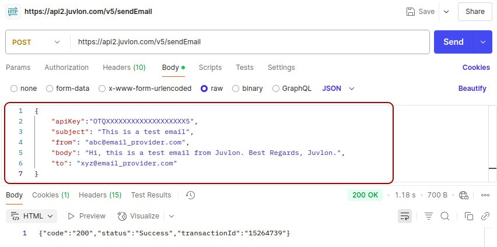This screenshot has height=247, width=497.
Task: Click the apiKey line in body editor
Action: click(125, 121)
